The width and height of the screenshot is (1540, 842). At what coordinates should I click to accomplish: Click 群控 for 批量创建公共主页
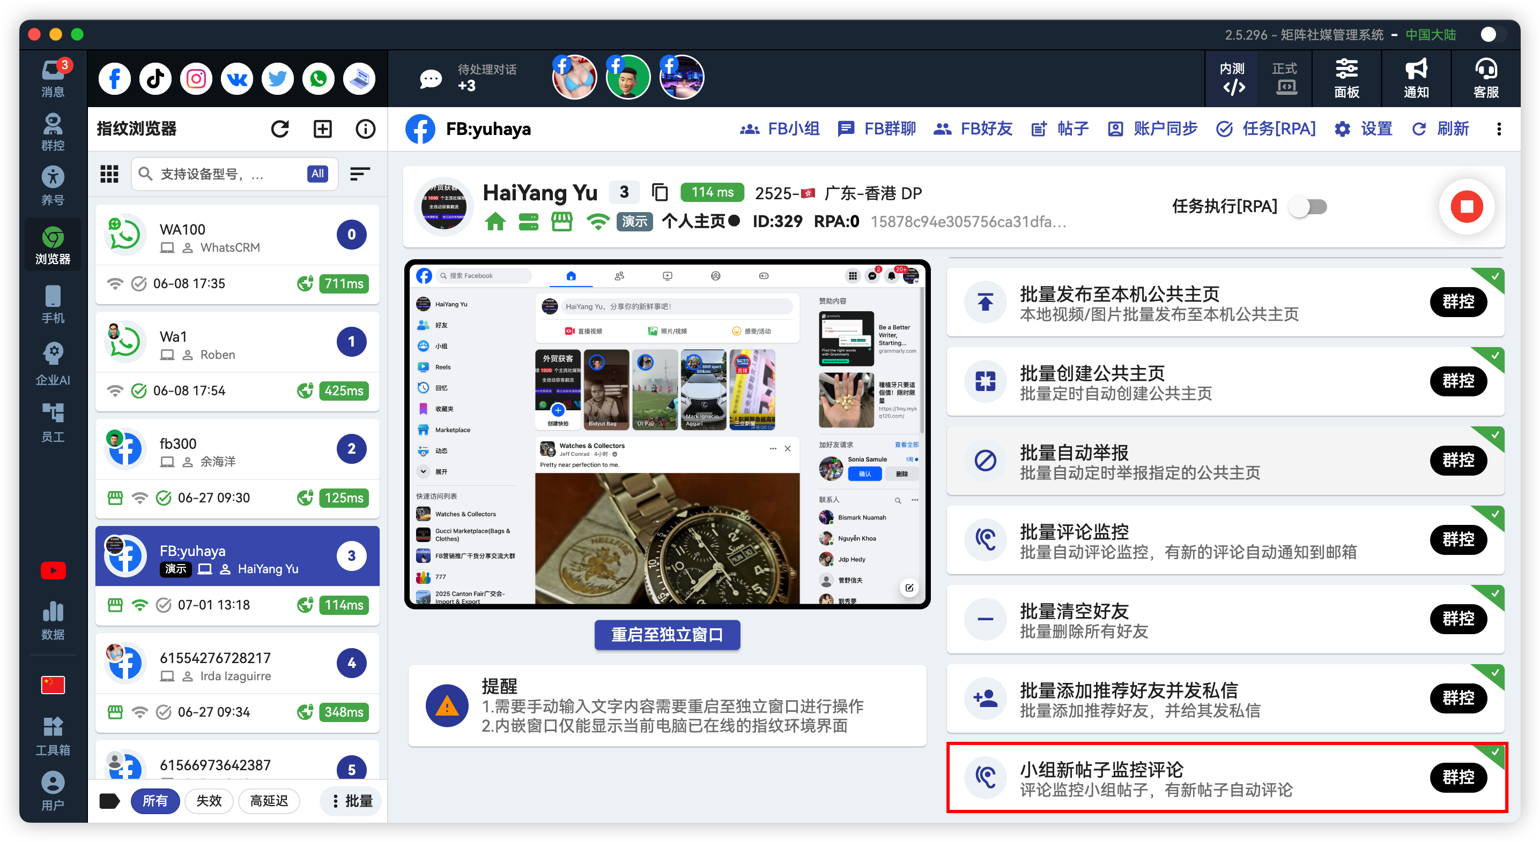(1458, 381)
